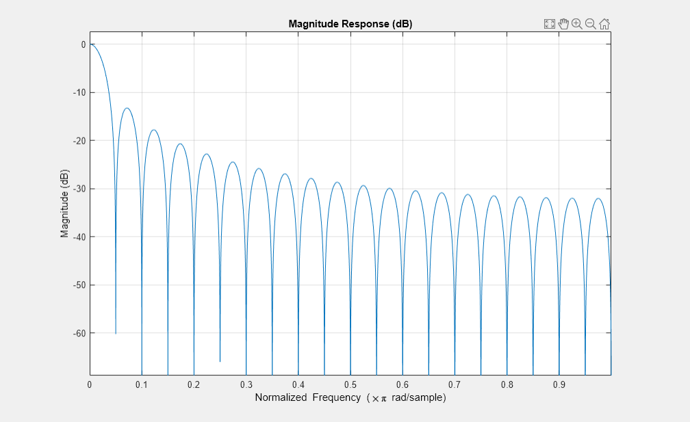
Task: Click the y-axis tick label -50
Action: [x=79, y=285]
